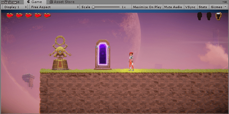This screenshot has width=229, height=114.
Task: Click the Game tab Unity icon
Action: pos(29,2)
